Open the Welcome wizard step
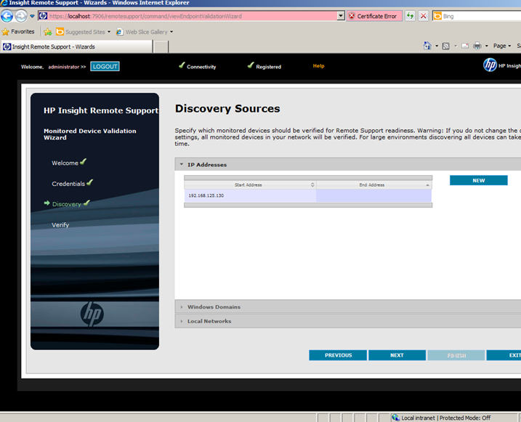Viewport: 521px width, 422px height. pos(65,163)
